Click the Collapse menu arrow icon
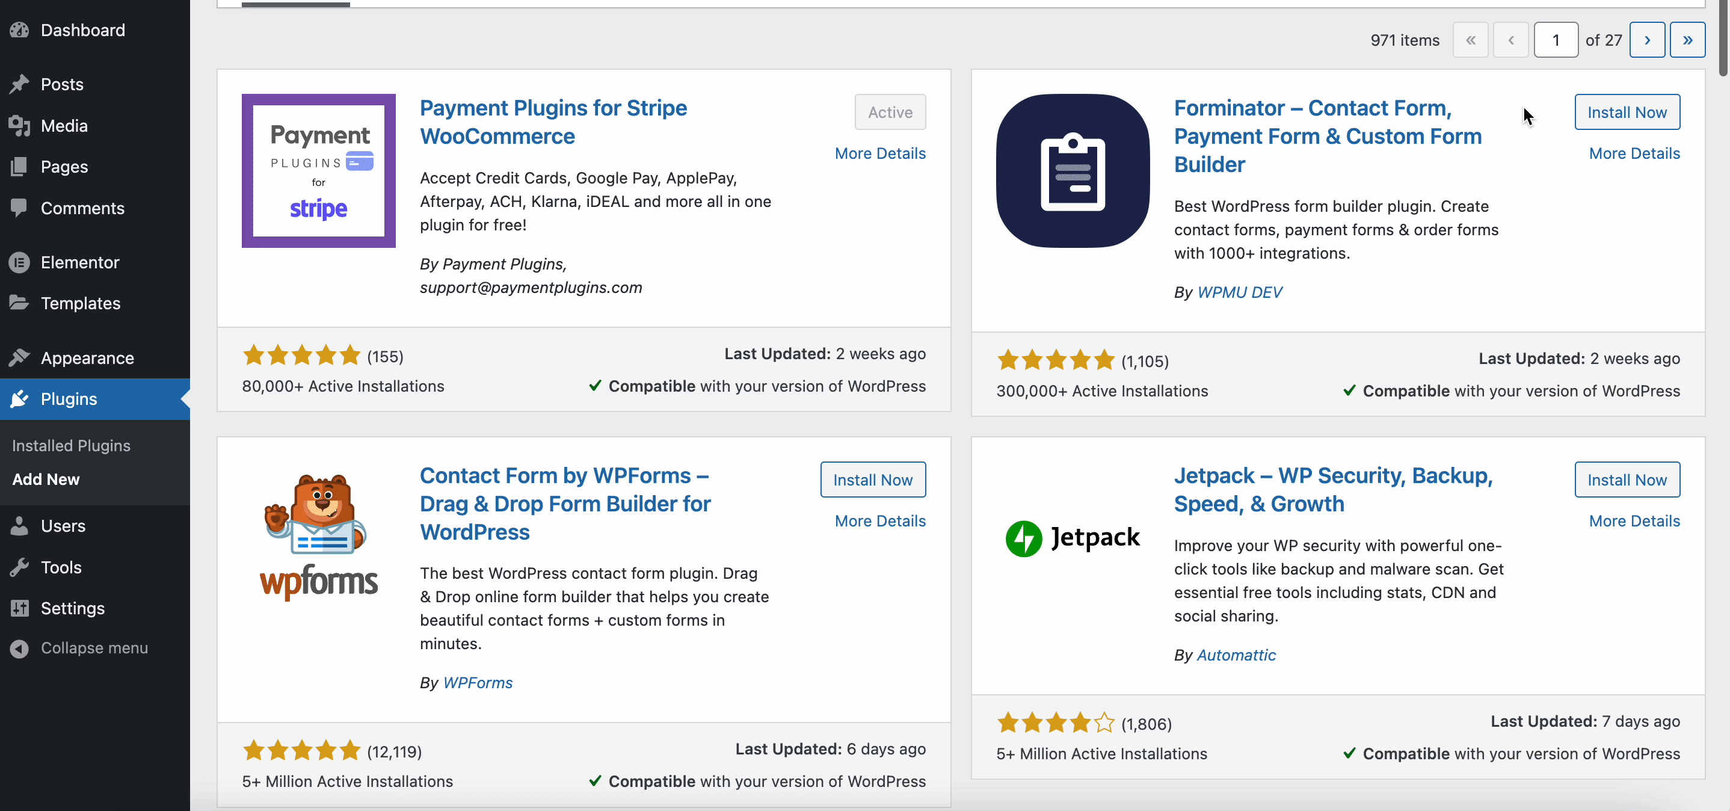The image size is (1730, 811). [19, 649]
